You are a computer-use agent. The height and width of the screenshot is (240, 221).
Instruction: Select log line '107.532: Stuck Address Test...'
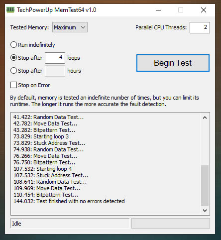click(x=51, y=175)
